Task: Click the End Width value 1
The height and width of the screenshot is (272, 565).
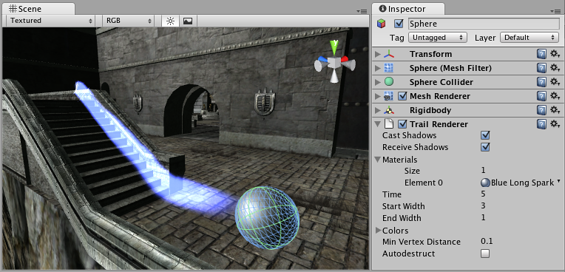Action: (483, 217)
